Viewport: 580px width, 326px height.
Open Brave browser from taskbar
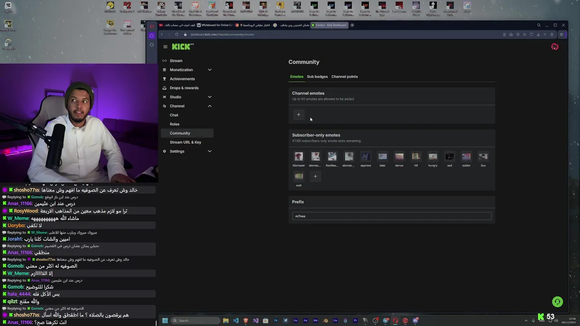pyautogui.click(x=246, y=321)
